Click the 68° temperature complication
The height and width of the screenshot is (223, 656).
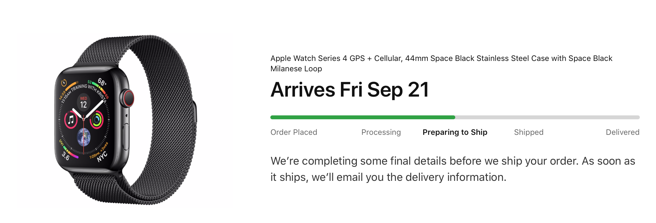102,82
